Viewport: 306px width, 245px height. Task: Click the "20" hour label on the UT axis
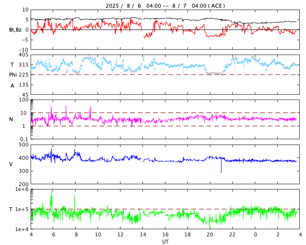pyautogui.click(x=210, y=234)
